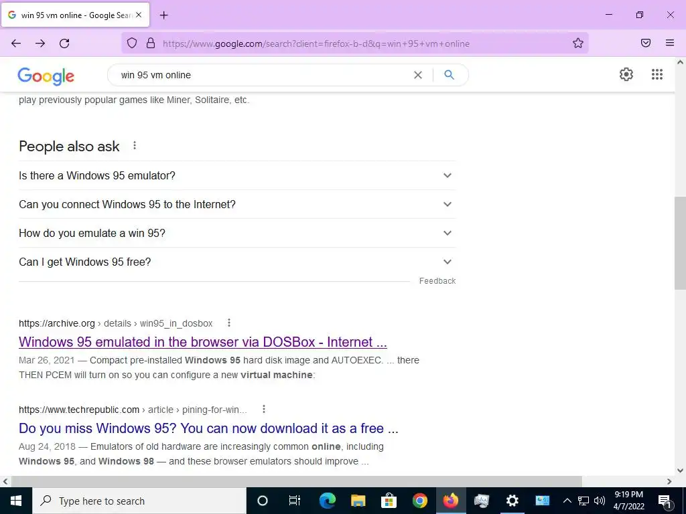Open a new tab with the plus button
686x514 pixels.
click(163, 15)
